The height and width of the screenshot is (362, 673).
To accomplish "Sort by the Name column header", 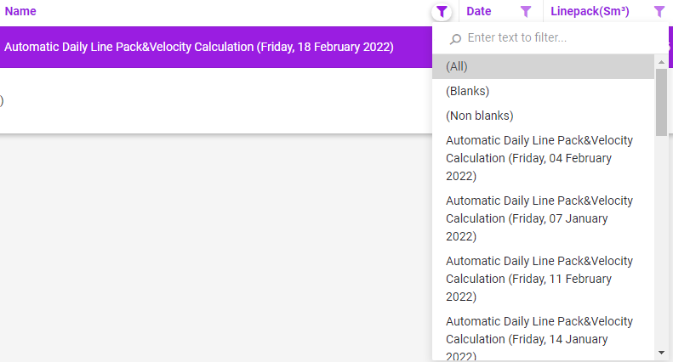I will tap(20, 12).
